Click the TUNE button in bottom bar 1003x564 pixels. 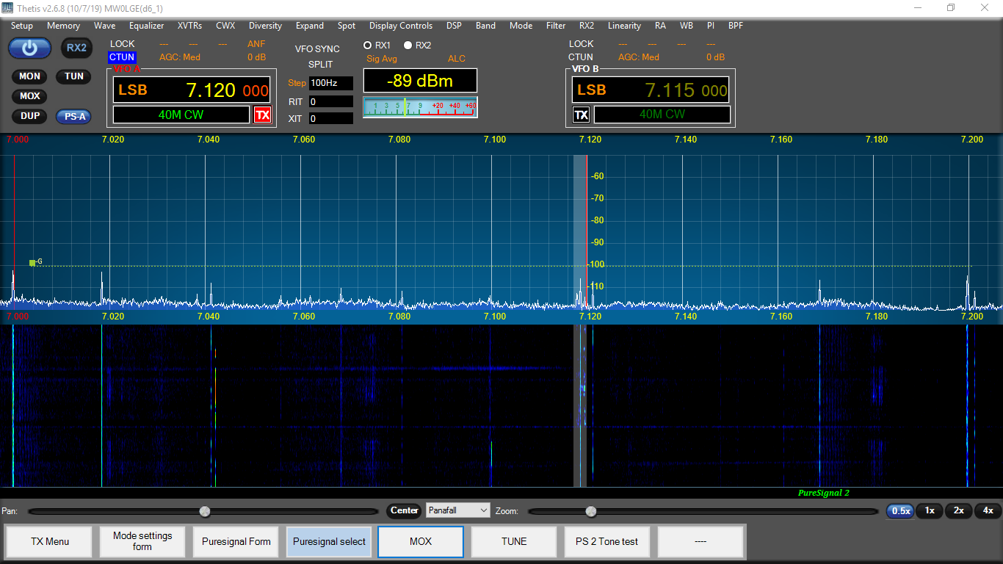514,542
